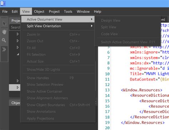This screenshot has width=169, height=130.
Task: Expand the third project tree node
Action: point(17,48)
